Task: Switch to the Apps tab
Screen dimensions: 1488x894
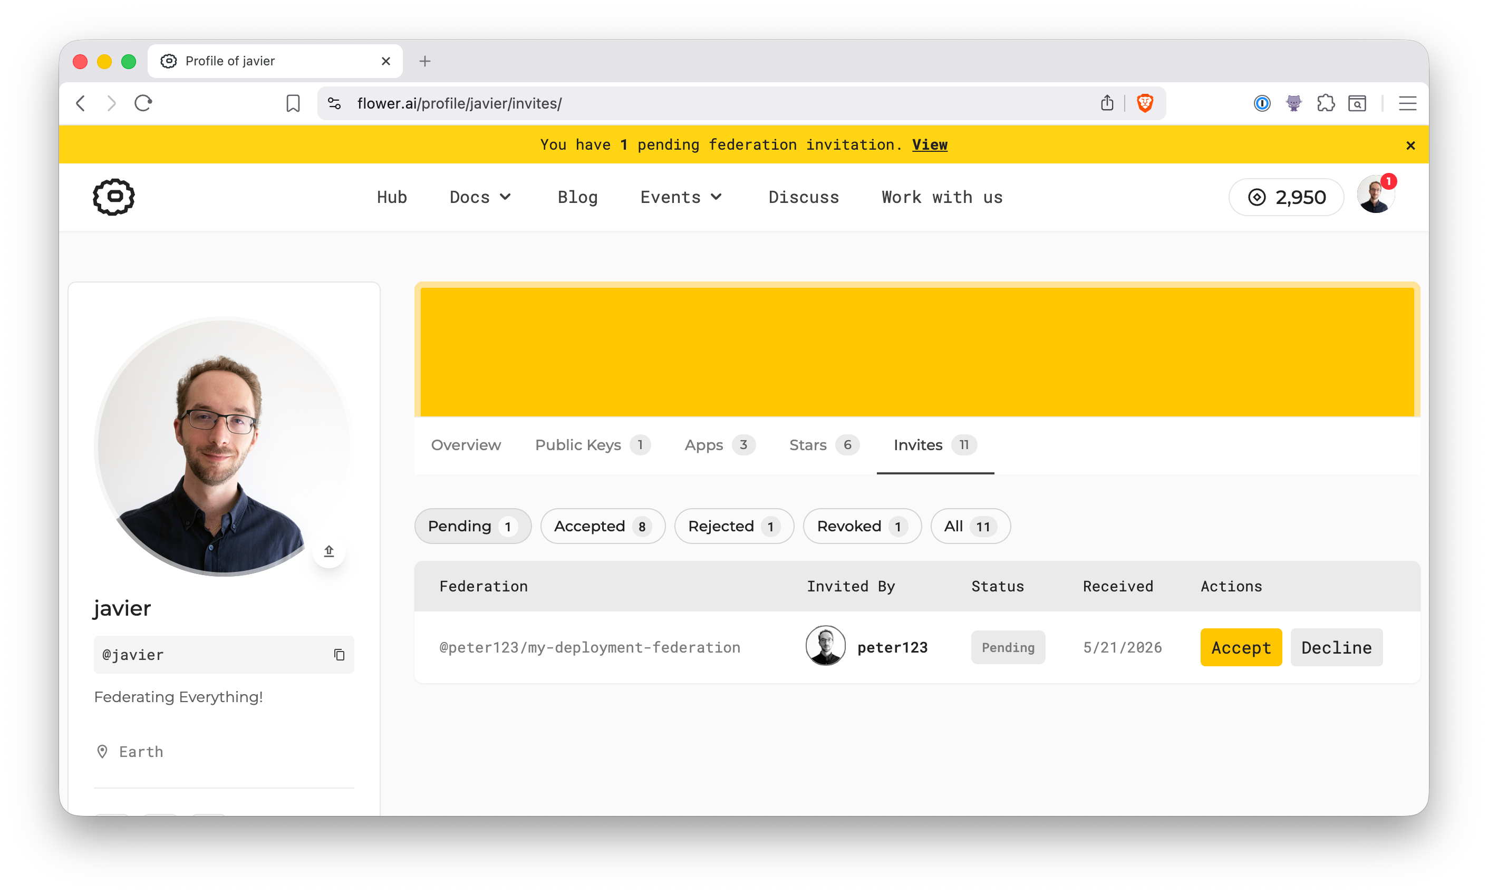Action: tap(719, 444)
